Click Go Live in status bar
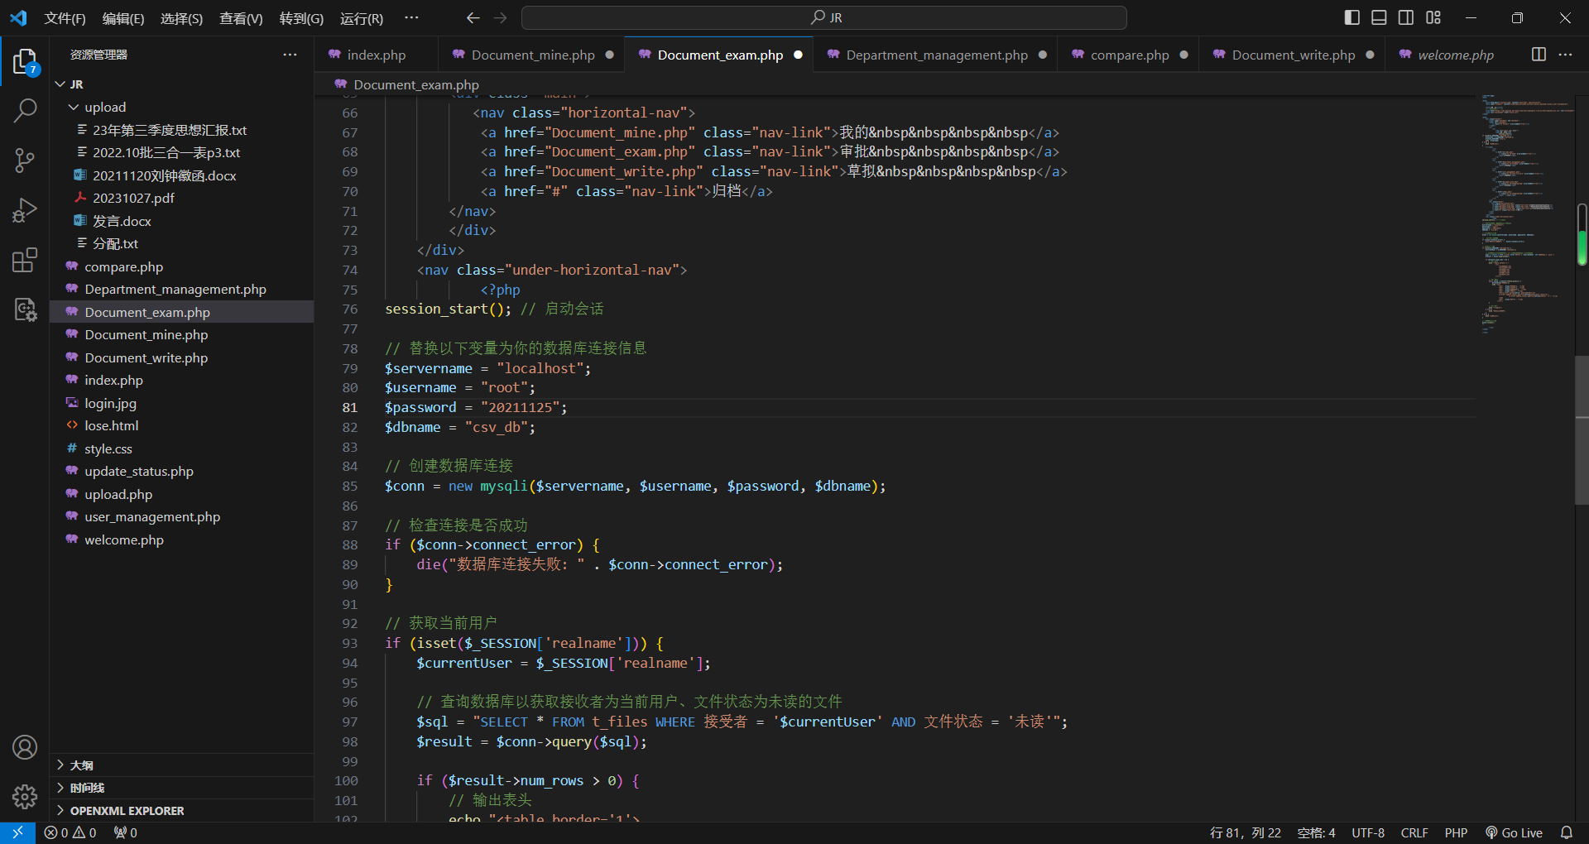This screenshot has height=844, width=1589. click(1514, 832)
